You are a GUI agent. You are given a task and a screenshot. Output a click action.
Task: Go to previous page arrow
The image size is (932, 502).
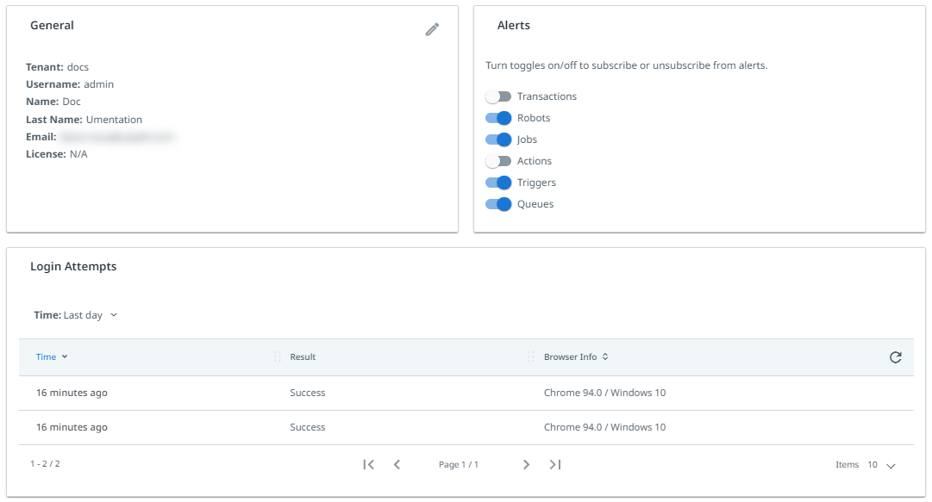(x=397, y=465)
